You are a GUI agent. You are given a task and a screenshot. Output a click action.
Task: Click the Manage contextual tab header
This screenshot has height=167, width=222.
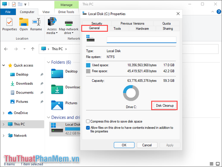tap(66, 5)
